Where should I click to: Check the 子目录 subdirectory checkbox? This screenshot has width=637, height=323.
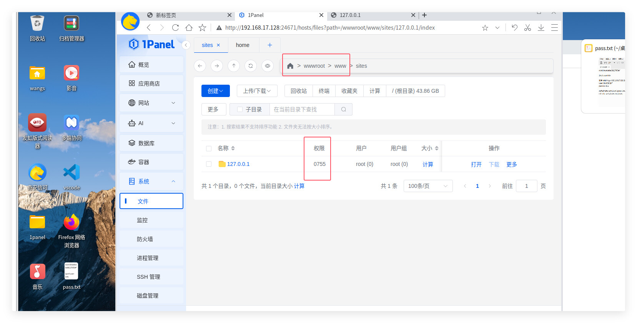pos(240,109)
